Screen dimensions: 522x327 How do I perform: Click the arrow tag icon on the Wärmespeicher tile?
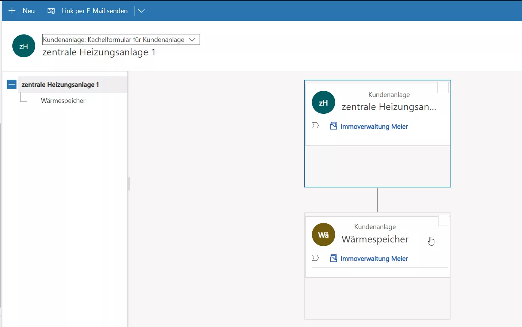(x=315, y=258)
